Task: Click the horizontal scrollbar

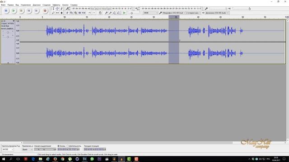Action: point(128,143)
